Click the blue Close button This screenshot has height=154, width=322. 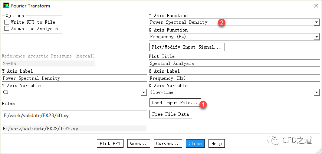195,144
